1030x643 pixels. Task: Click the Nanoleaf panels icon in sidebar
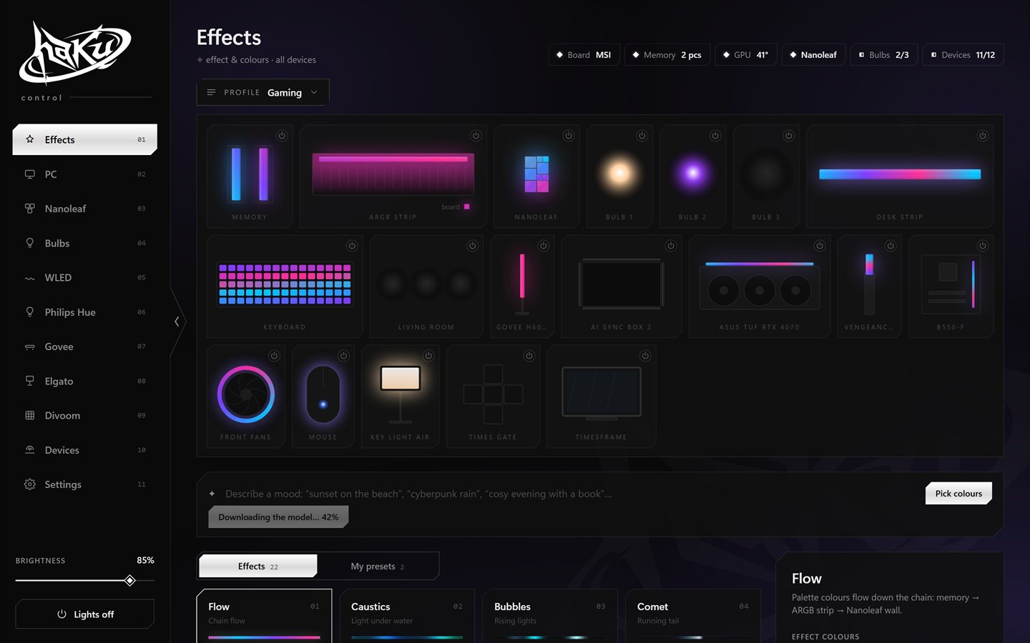[x=30, y=209]
